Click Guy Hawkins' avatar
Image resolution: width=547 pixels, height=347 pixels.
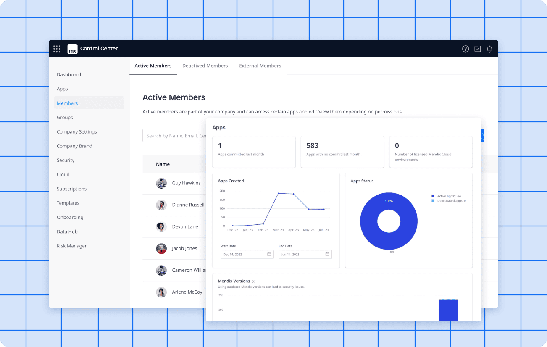tap(161, 183)
